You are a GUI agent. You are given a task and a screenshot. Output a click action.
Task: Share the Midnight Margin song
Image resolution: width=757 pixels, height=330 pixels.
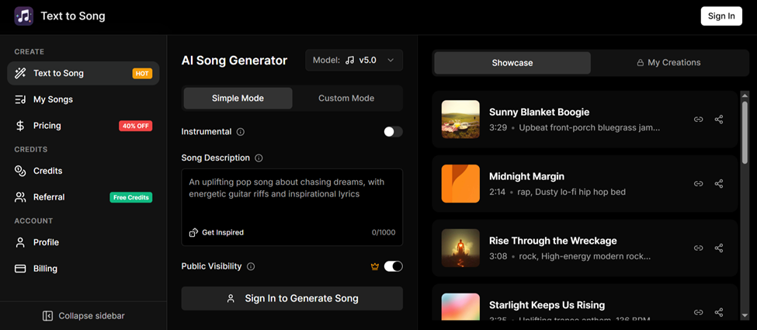[719, 184]
